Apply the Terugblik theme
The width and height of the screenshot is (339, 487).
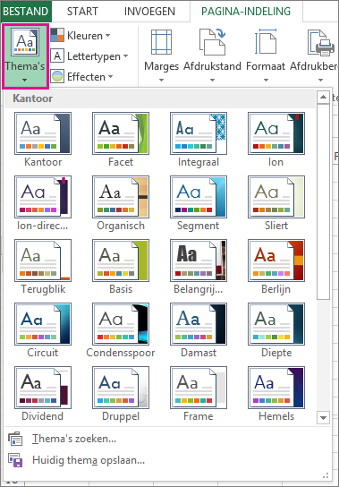coord(43,267)
